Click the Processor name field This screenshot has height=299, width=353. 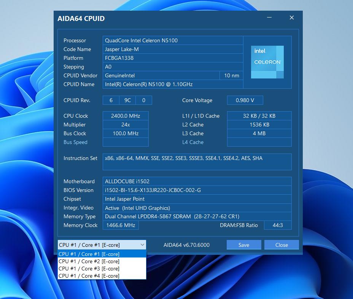(173, 40)
